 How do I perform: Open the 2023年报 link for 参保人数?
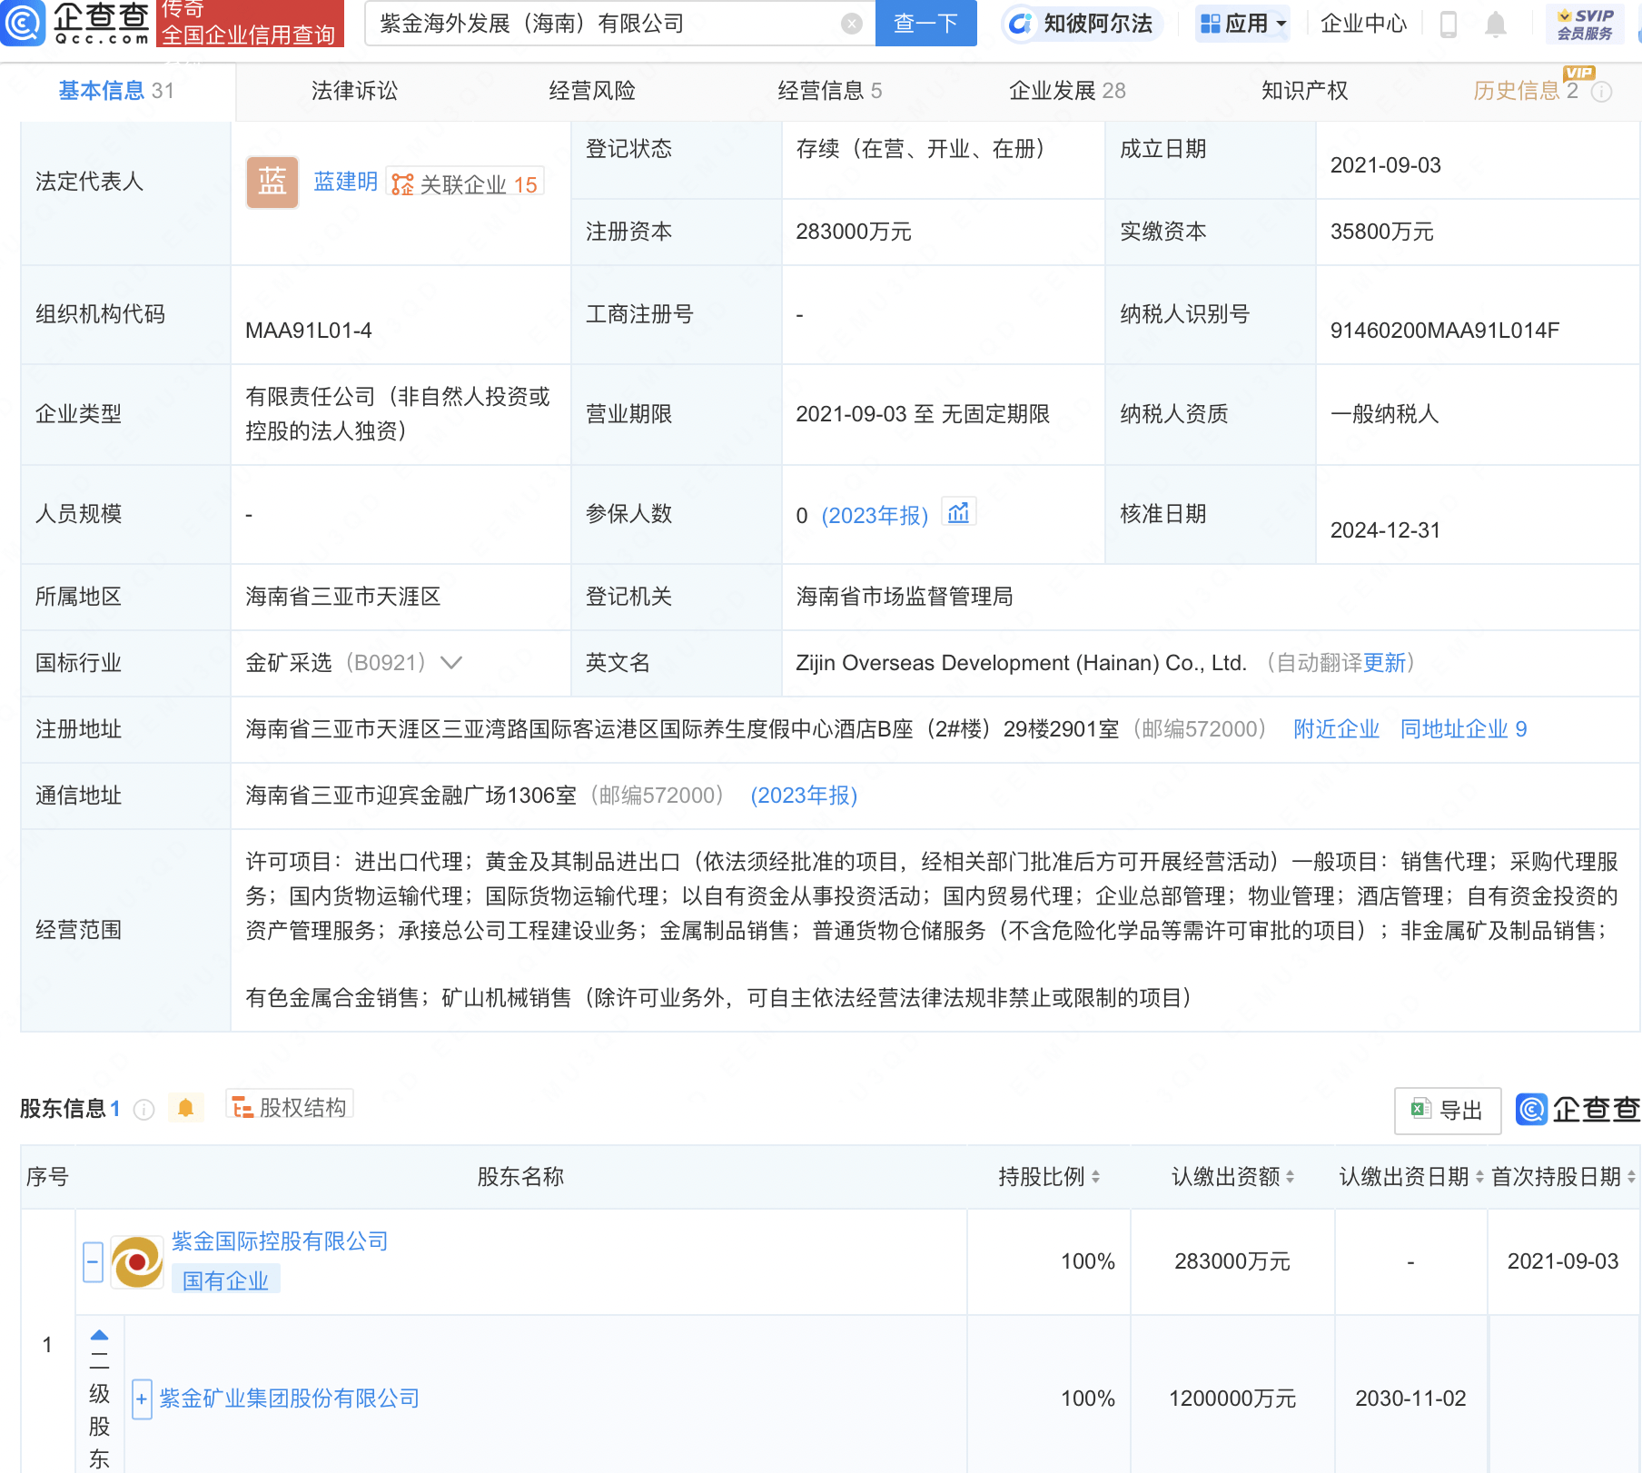875,516
